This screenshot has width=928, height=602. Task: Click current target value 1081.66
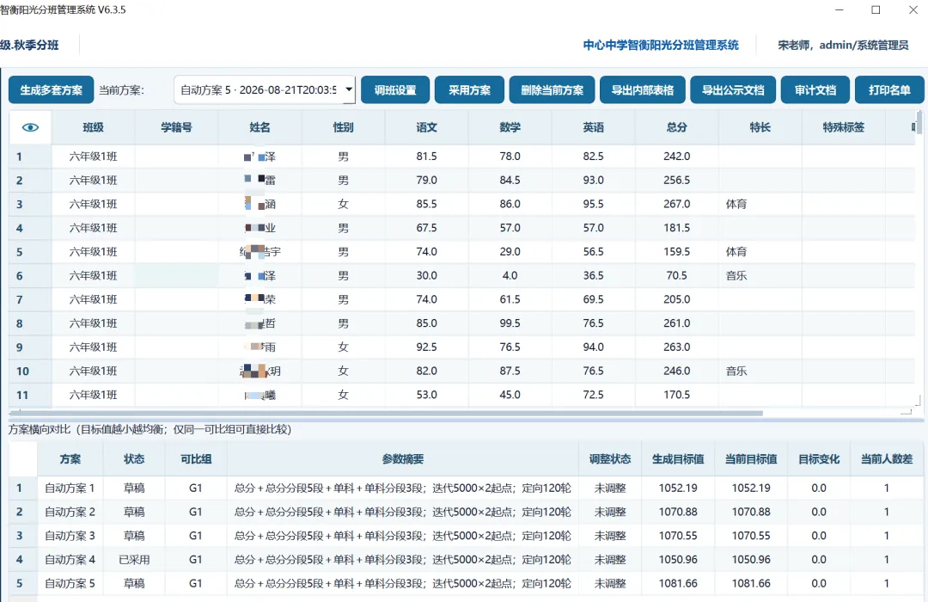point(751,583)
